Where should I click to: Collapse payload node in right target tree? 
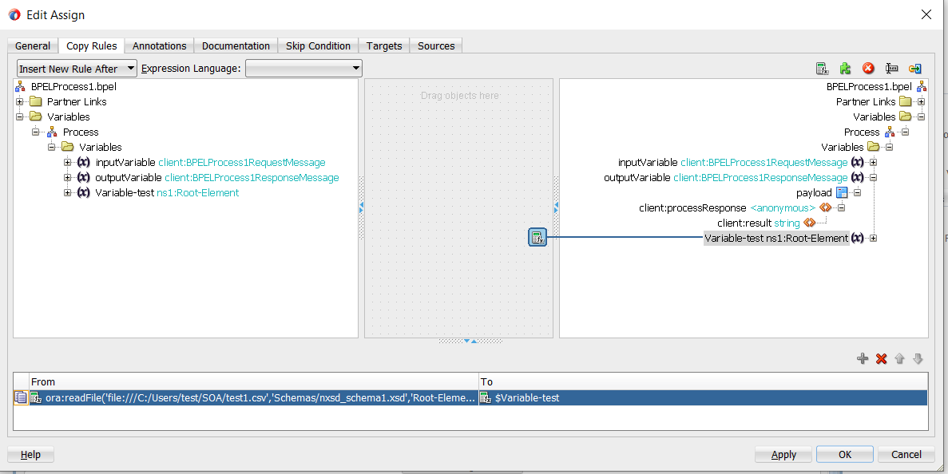857,193
